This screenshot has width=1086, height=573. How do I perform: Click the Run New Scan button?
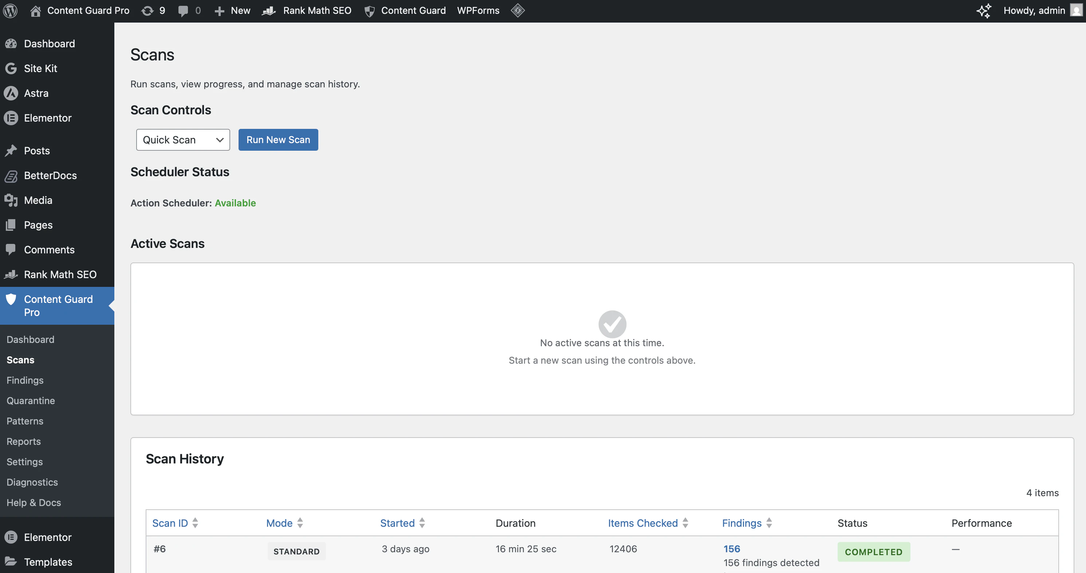pos(278,139)
